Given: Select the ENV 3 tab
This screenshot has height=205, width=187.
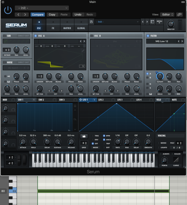Looking at the screenshot, I should coord(68,100).
